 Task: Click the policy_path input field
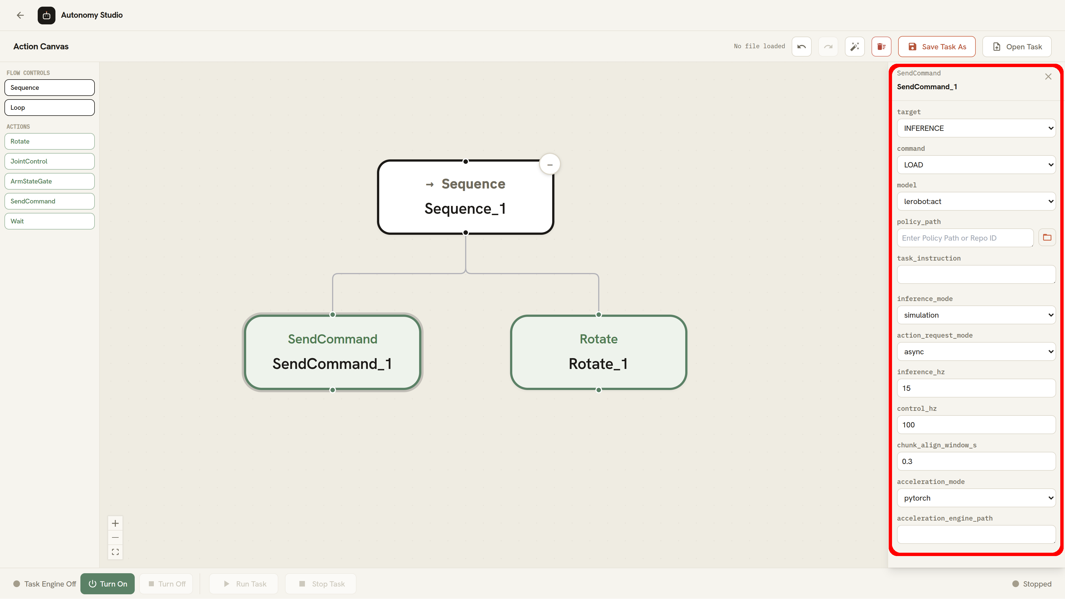[965, 238]
